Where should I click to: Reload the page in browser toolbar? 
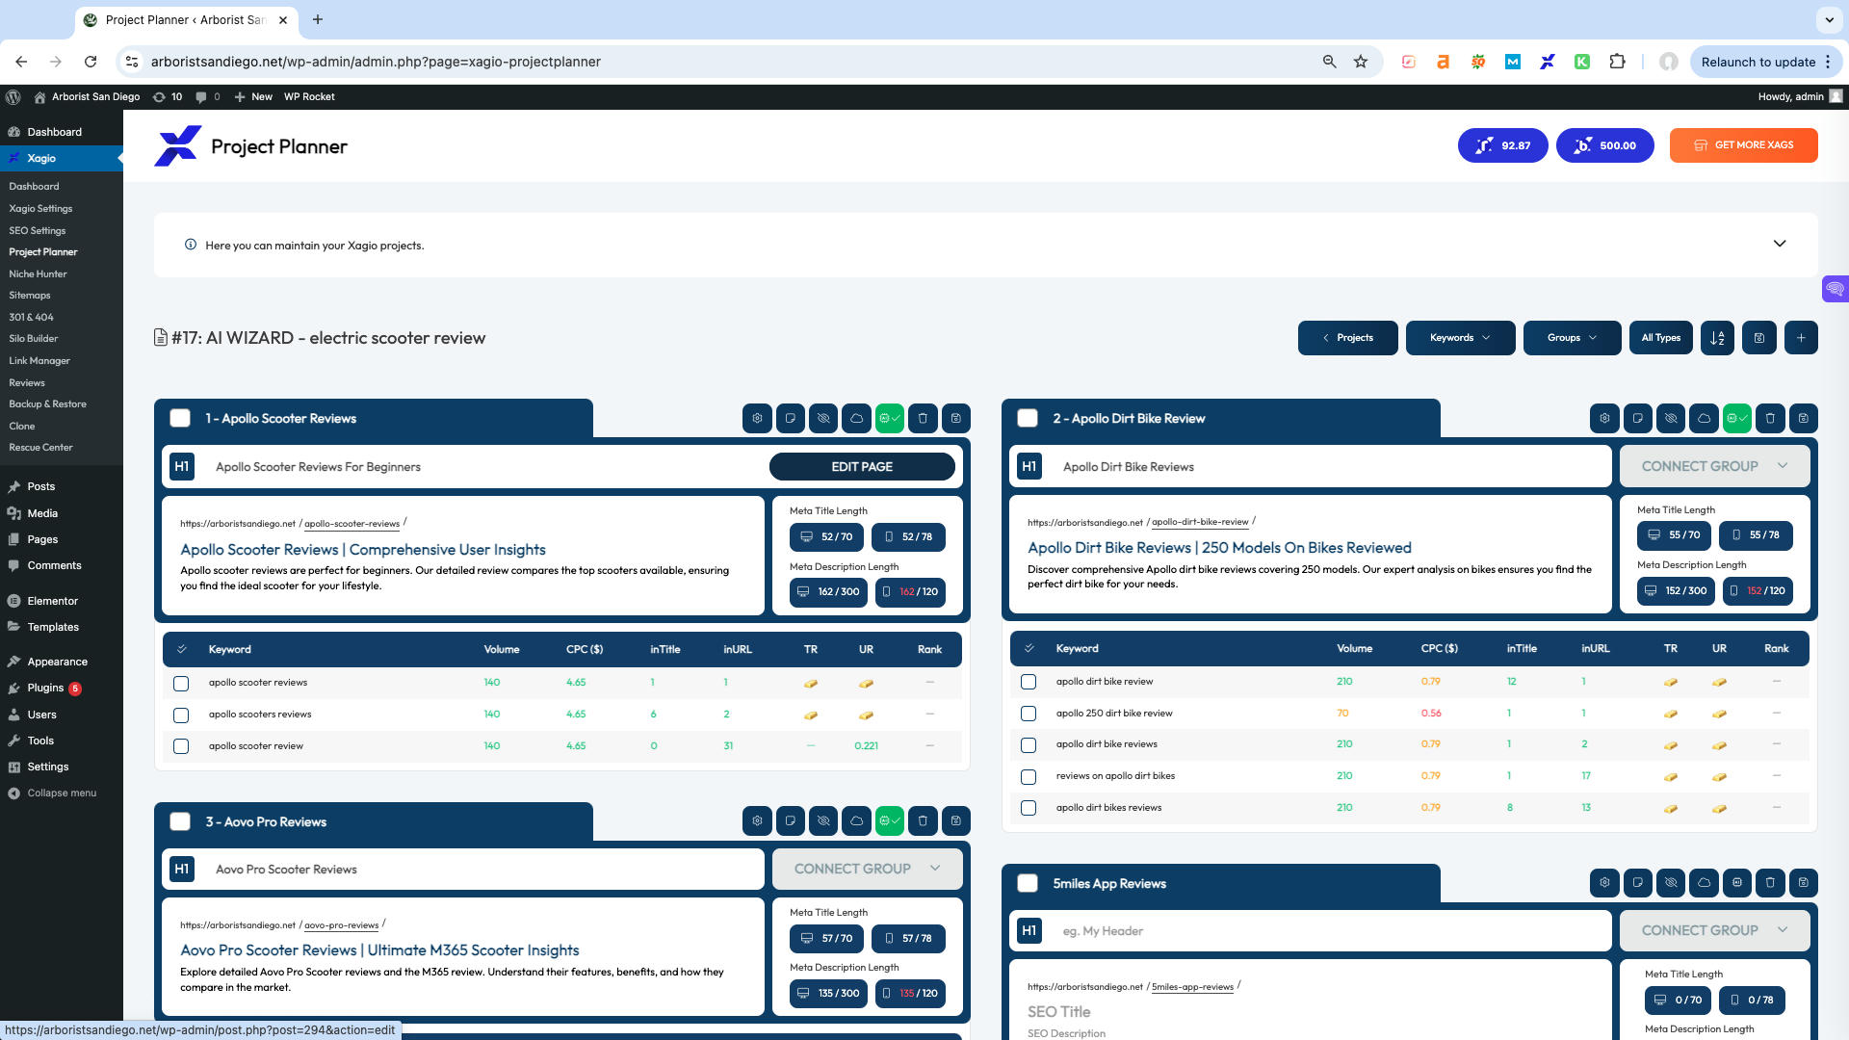tap(91, 62)
